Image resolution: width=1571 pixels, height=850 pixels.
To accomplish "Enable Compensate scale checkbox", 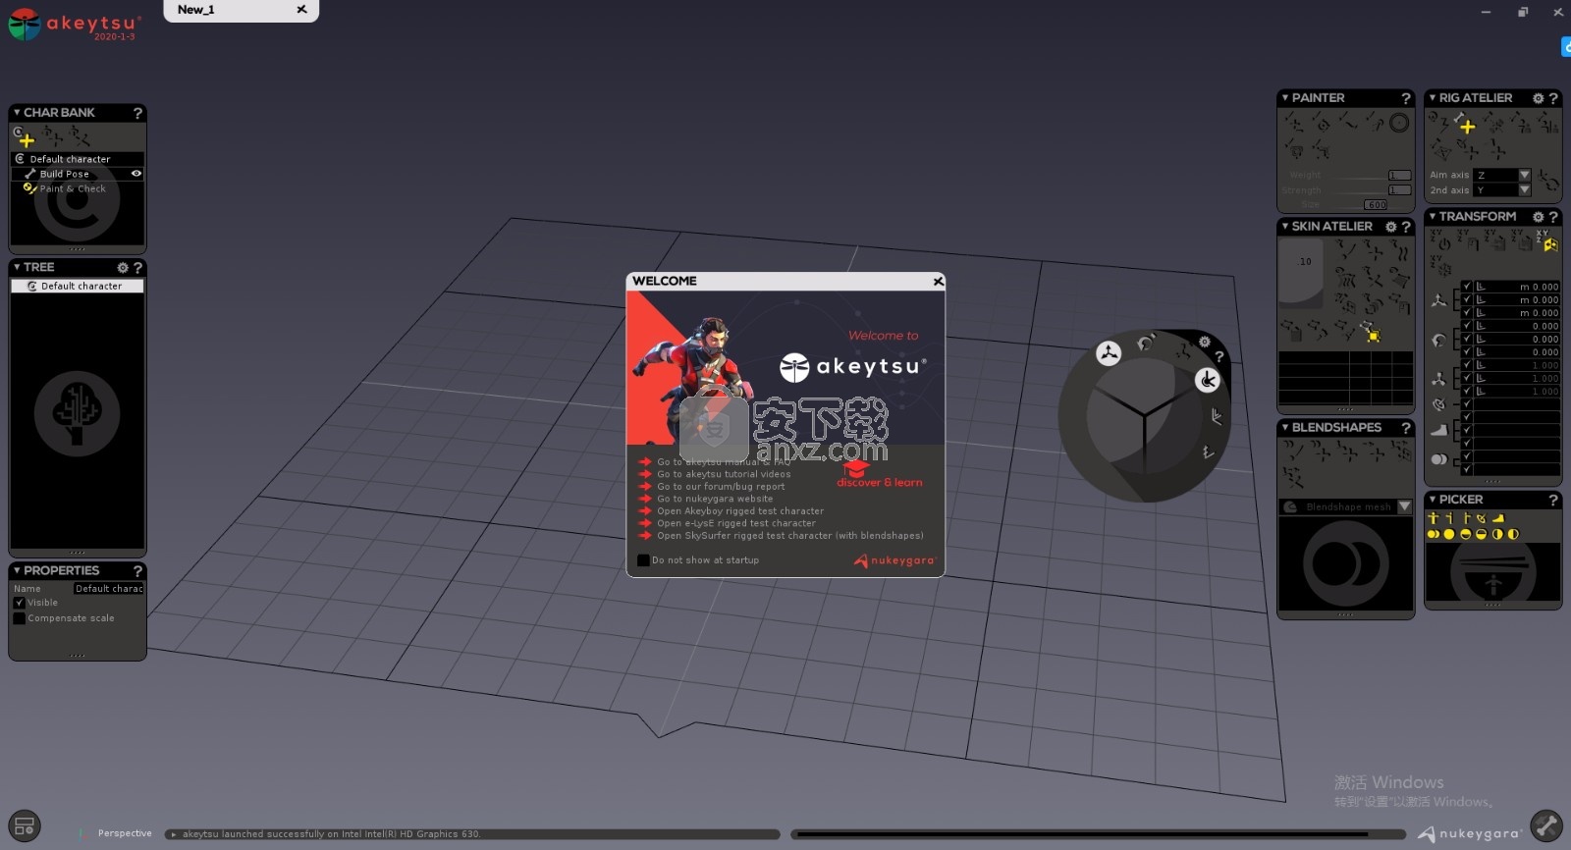I will click(x=19, y=618).
